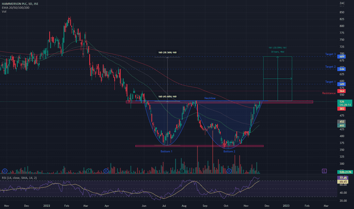Select the Target 3 text annotation
The width and height of the screenshot is (354, 209).
[330, 54]
